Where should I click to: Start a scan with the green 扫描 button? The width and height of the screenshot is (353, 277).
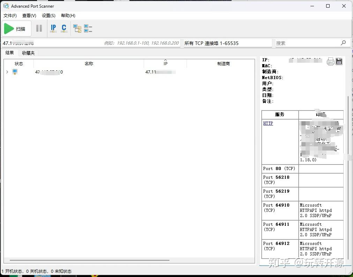coord(16,28)
